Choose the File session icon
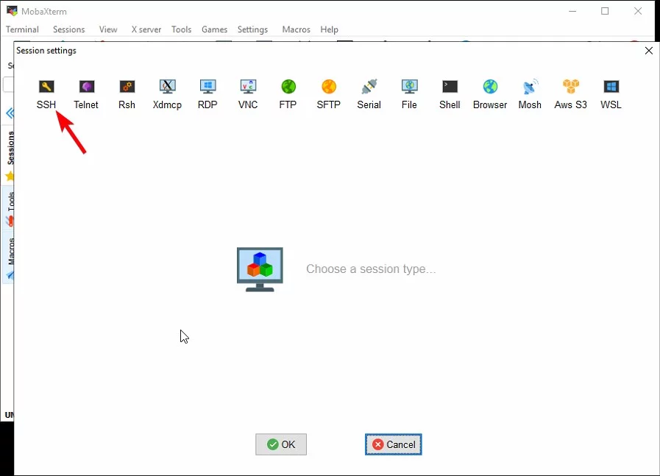 click(x=409, y=94)
